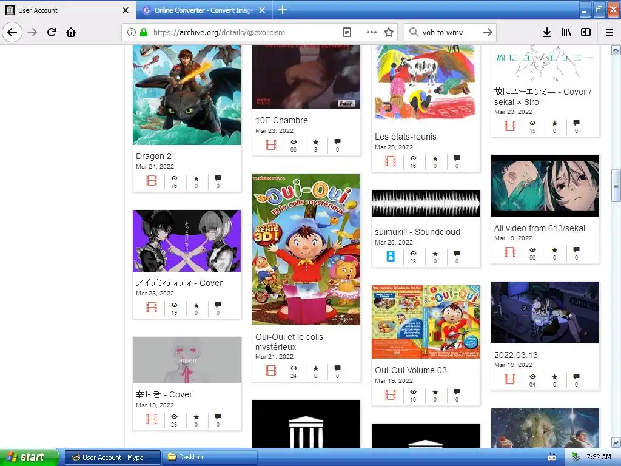Click the on-screen keyboard tray icon
Viewport: 621px width, 466px height.
point(552,458)
